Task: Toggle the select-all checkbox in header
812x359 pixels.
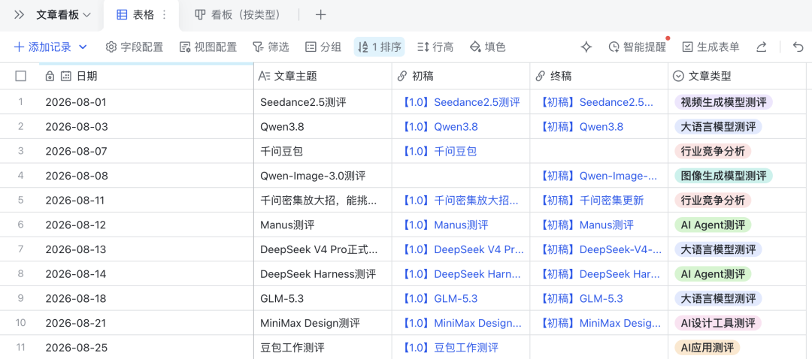Action: pyautogui.click(x=21, y=77)
